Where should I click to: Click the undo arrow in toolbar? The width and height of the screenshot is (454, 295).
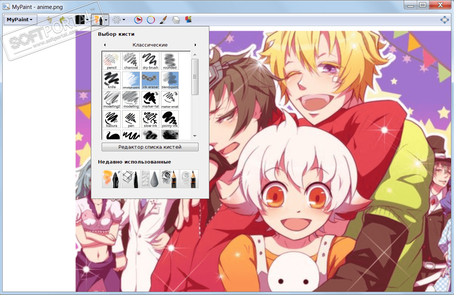coord(49,20)
